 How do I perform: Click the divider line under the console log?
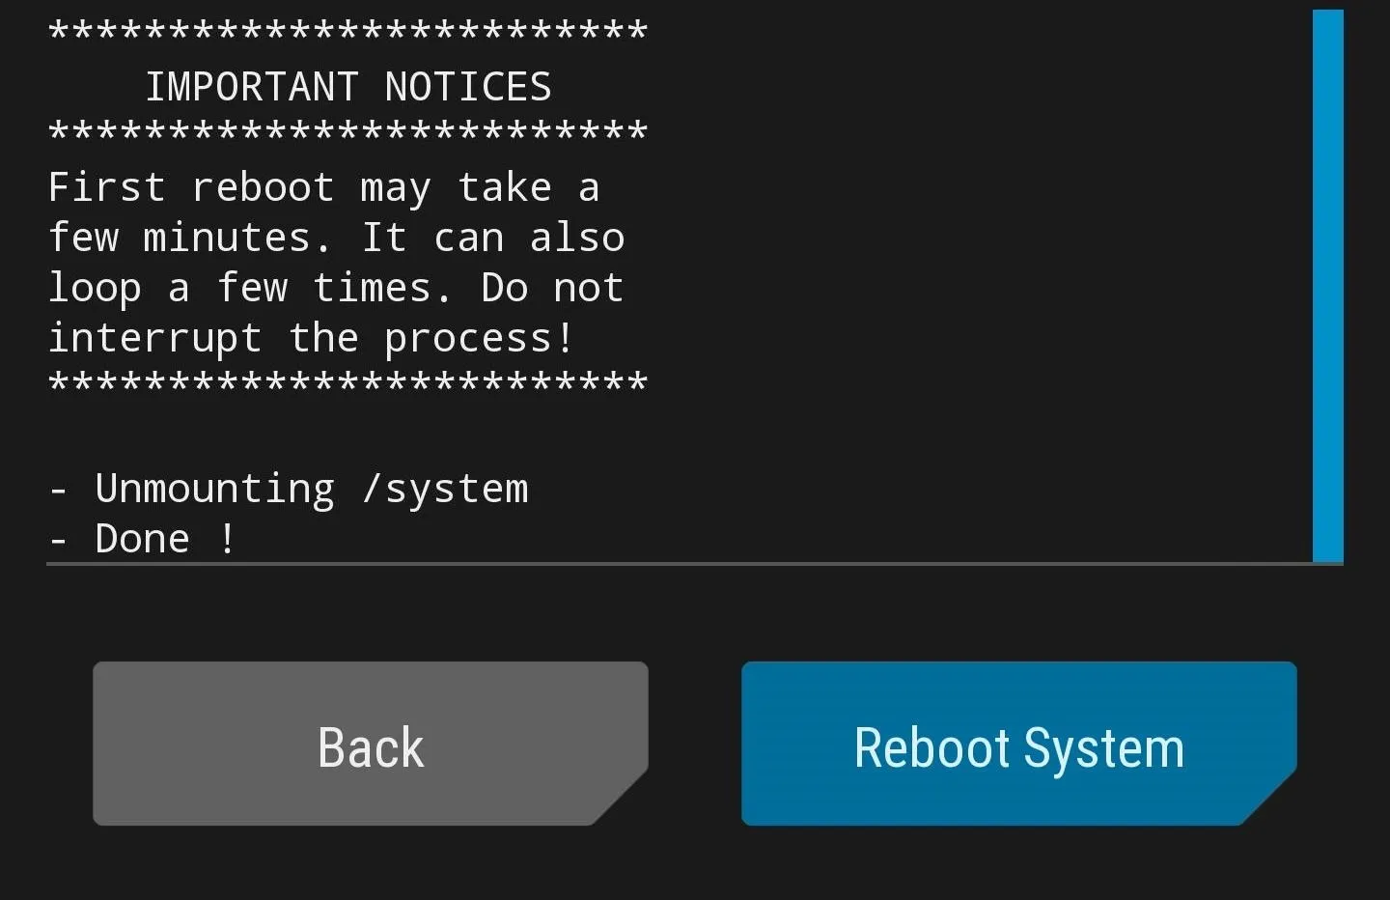click(695, 563)
